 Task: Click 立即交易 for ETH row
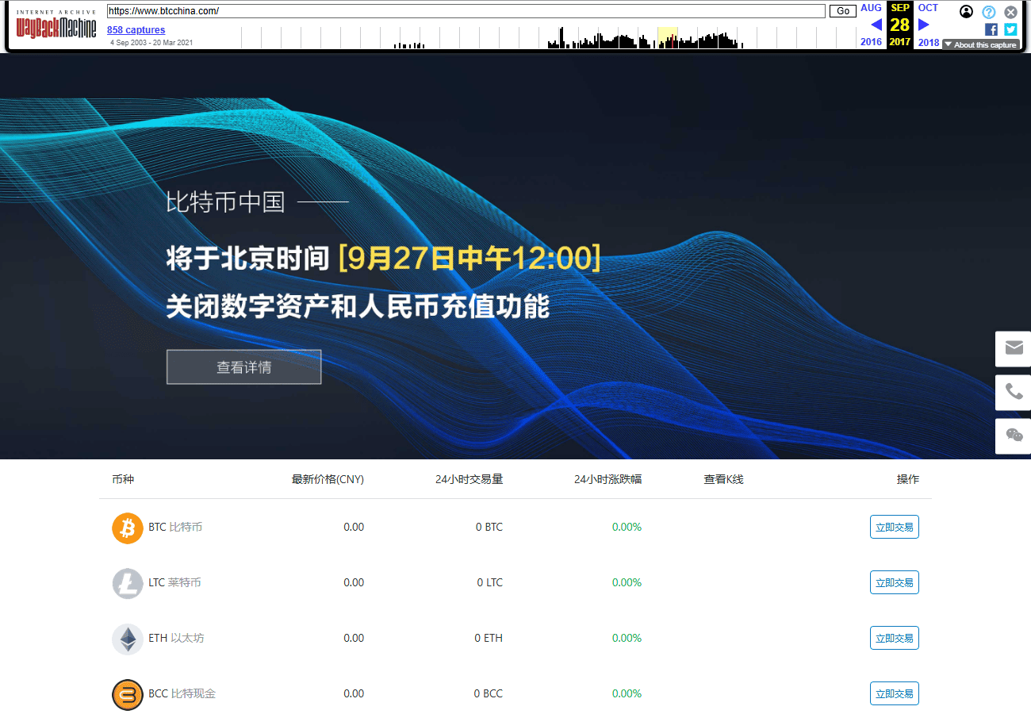point(895,638)
